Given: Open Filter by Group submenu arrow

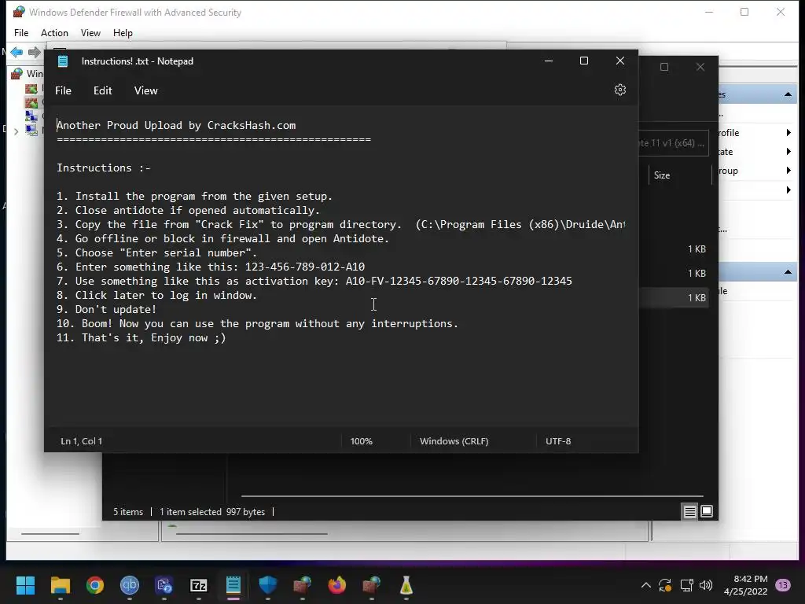Looking at the screenshot, I should click(x=788, y=171).
